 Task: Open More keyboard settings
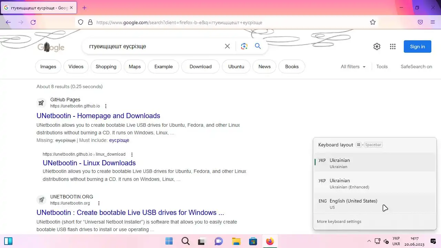tap(339, 221)
